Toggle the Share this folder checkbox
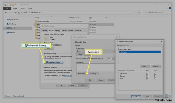The image size is (175, 103). (x=75, y=42)
